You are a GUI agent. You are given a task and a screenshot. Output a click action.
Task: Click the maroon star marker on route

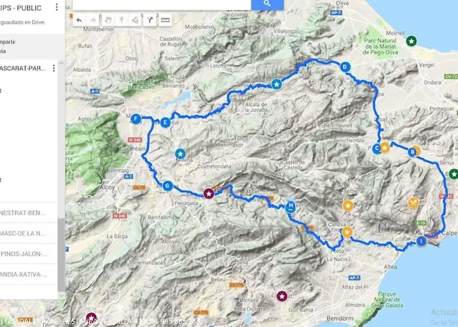pyautogui.click(x=209, y=194)
